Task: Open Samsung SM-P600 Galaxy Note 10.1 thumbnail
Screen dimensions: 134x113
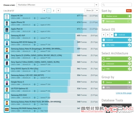Action: click(x=7, y=110)
